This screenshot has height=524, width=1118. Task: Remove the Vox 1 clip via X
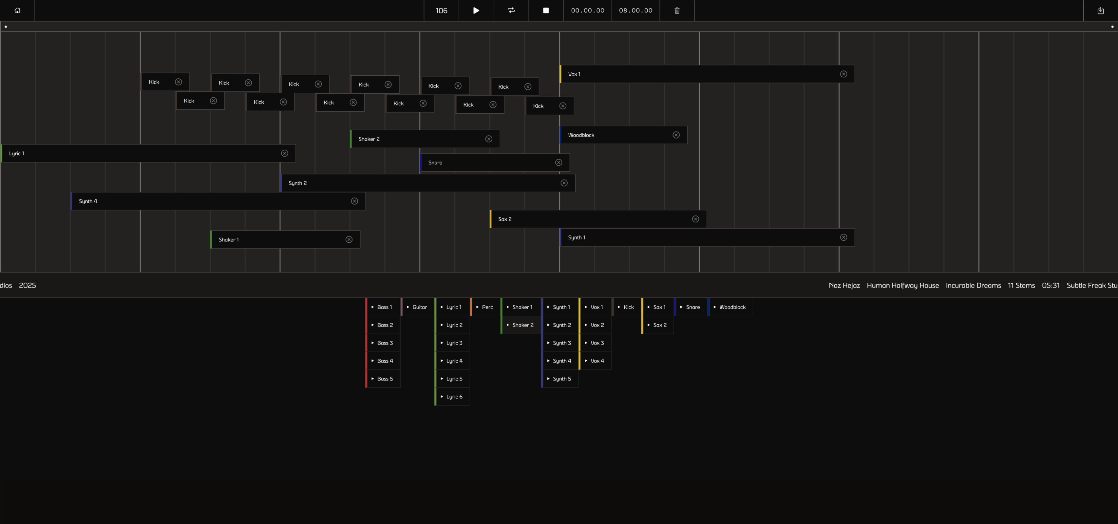pos(843,74)
